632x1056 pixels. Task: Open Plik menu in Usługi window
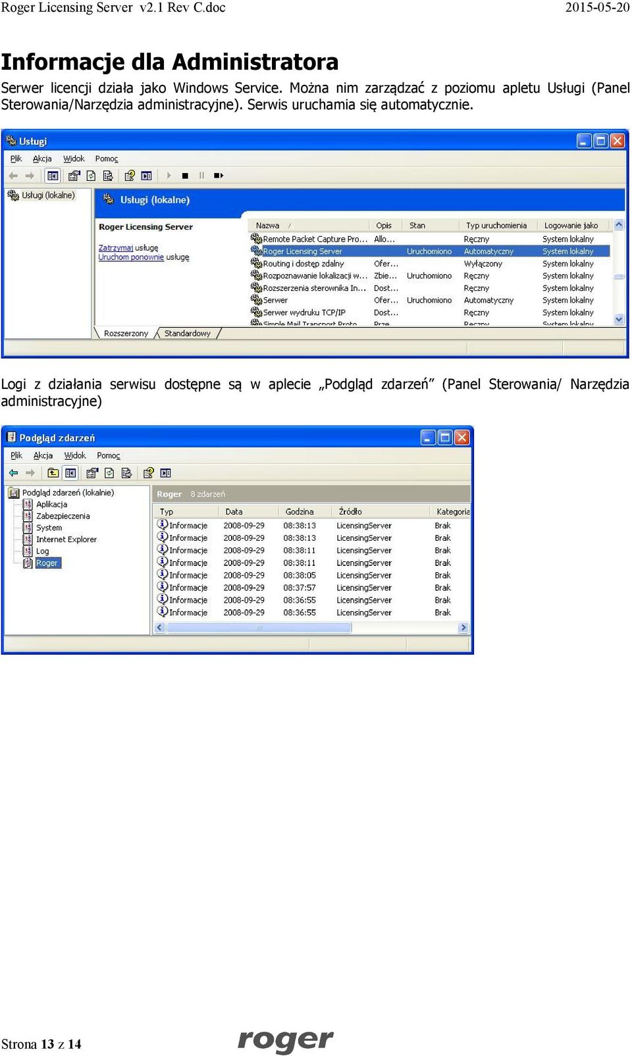[x=16, y=159]
